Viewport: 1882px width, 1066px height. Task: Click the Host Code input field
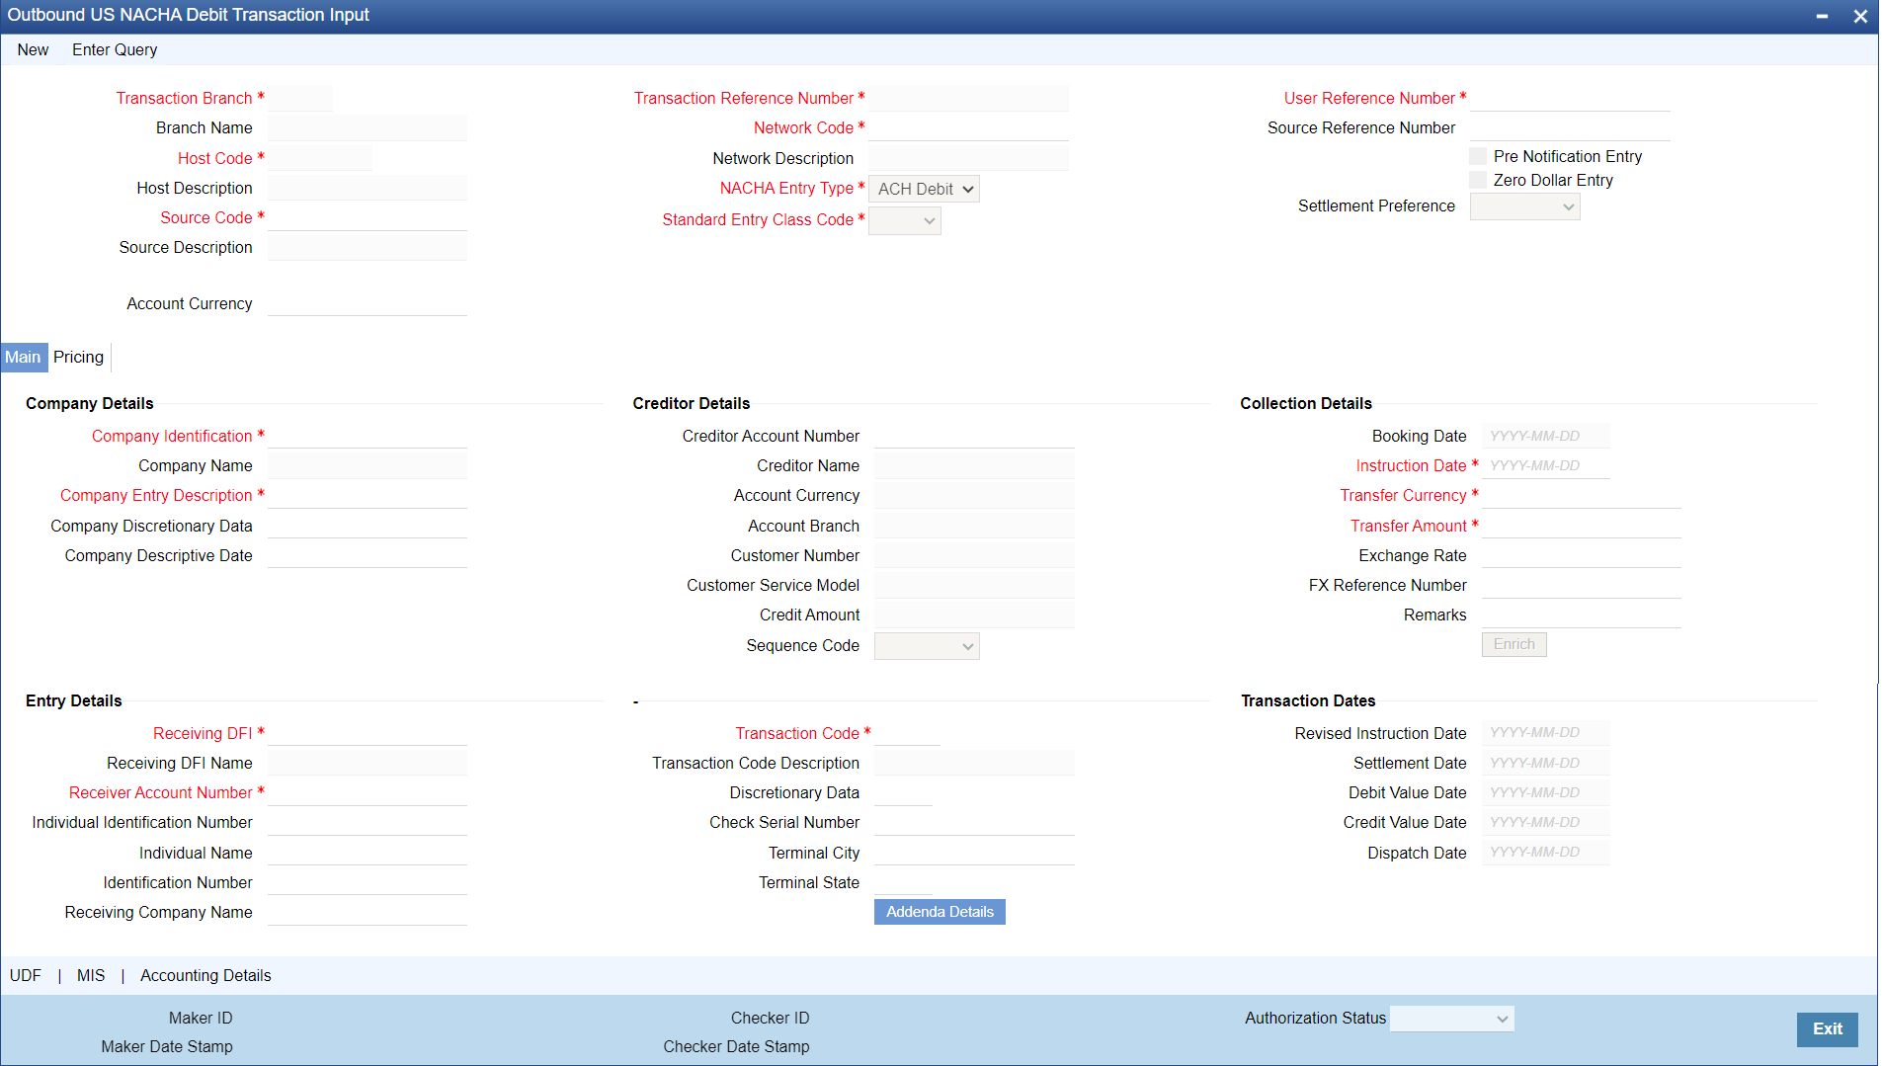(x=320, y=159)
